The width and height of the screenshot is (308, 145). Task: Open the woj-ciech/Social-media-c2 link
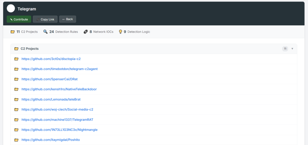pos(57,110)
